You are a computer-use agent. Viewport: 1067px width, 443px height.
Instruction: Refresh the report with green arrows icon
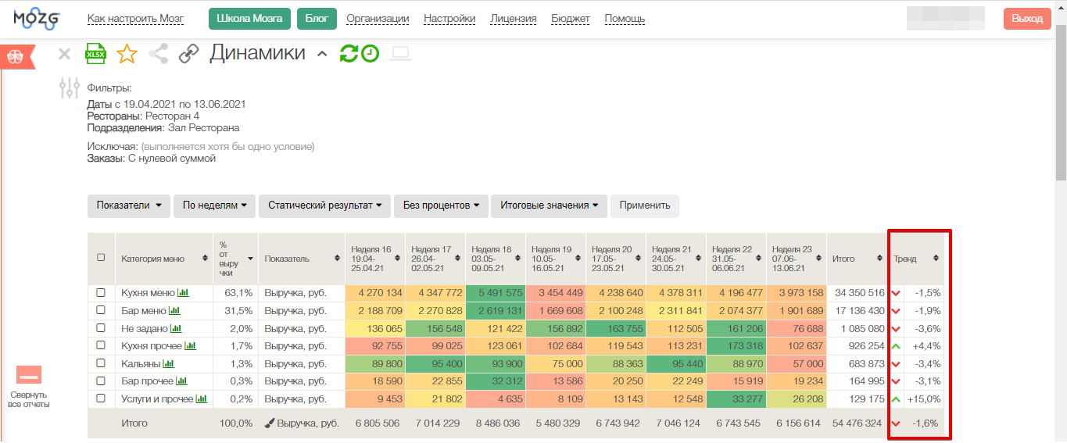(349, 54)
